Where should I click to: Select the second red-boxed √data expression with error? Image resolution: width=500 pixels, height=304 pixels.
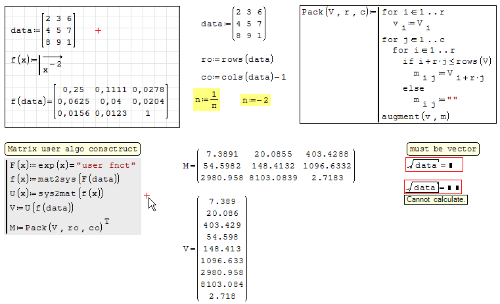tap(432, 187)
